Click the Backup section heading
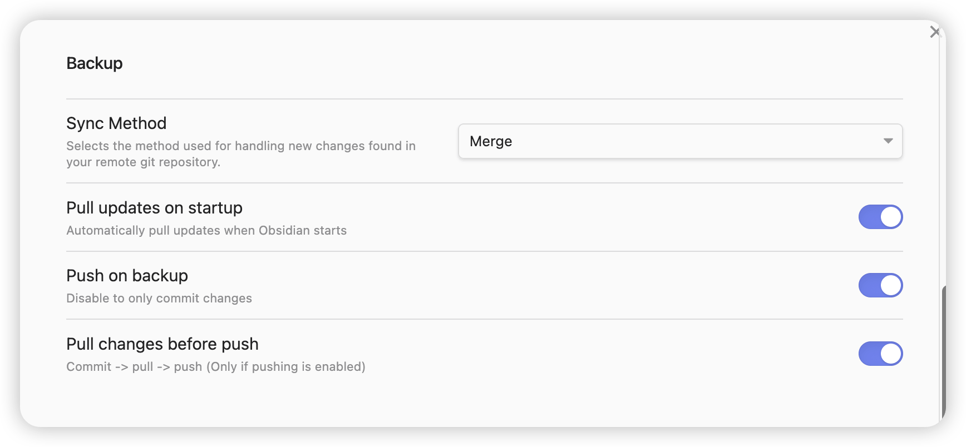This screenshot has height=447, width=966. 95,63
